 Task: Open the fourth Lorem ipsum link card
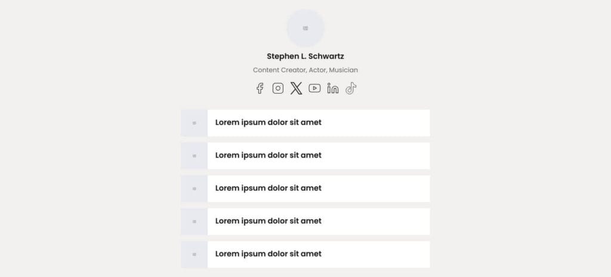[x=305, y=221]
